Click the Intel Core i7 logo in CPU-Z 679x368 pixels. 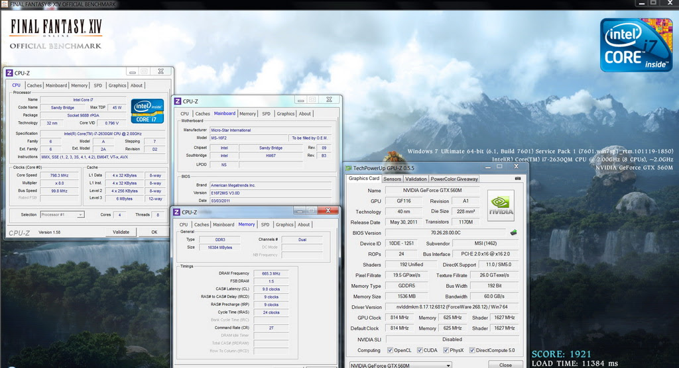pyautogui.click(x=147, y=111)
